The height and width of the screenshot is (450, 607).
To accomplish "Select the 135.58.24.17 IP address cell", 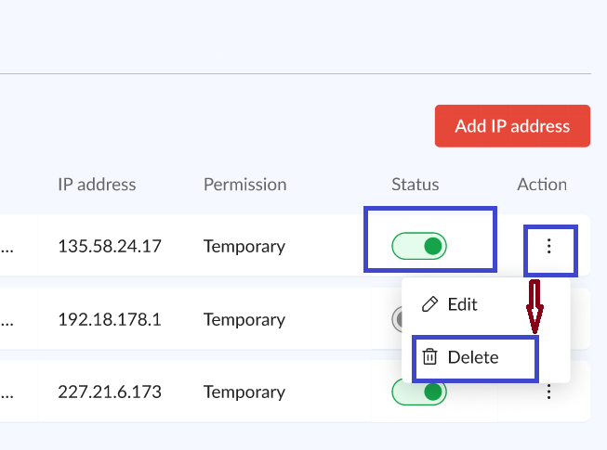I will [x=110, y=247].
